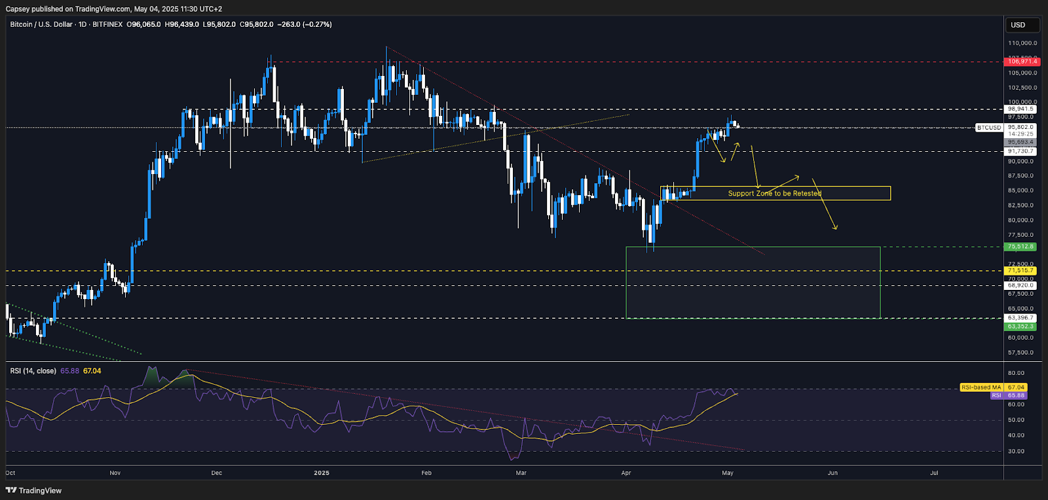Screen dimensions: 1048x500
Task: Select the open value O96,065.0
Action: click(x=143, y=24)
